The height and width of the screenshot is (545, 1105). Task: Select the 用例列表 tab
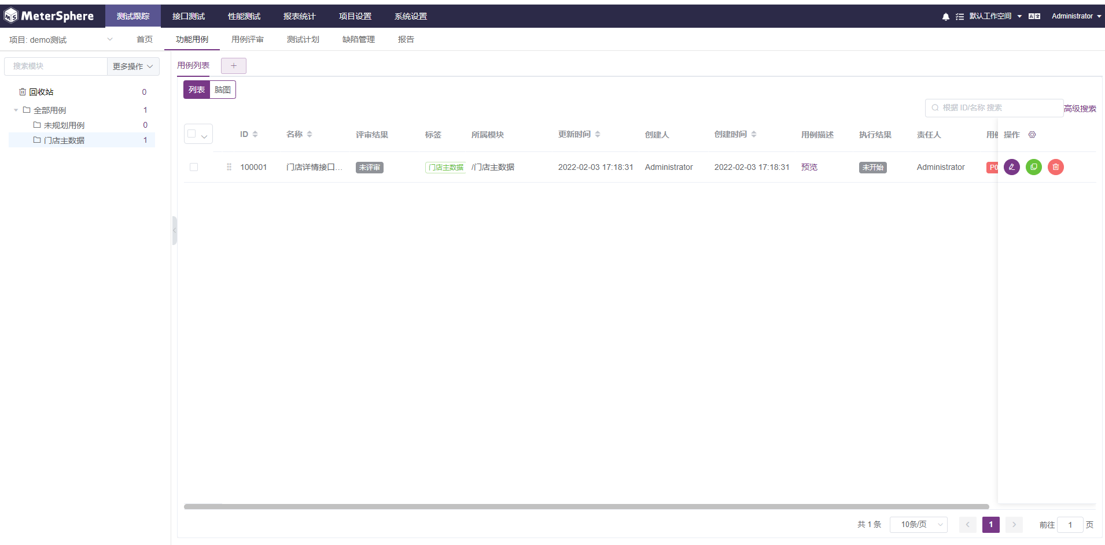point(193,65)
